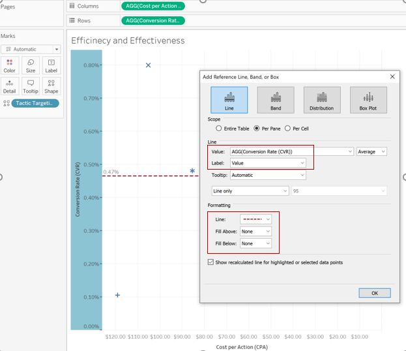Open the disabled 95 confidence dropdown
Screen dimensions: 406x351
(x=339, y=191)
